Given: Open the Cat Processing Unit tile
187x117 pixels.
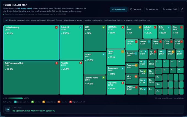Looking at the screenshot, I should [x=31, y=77].
